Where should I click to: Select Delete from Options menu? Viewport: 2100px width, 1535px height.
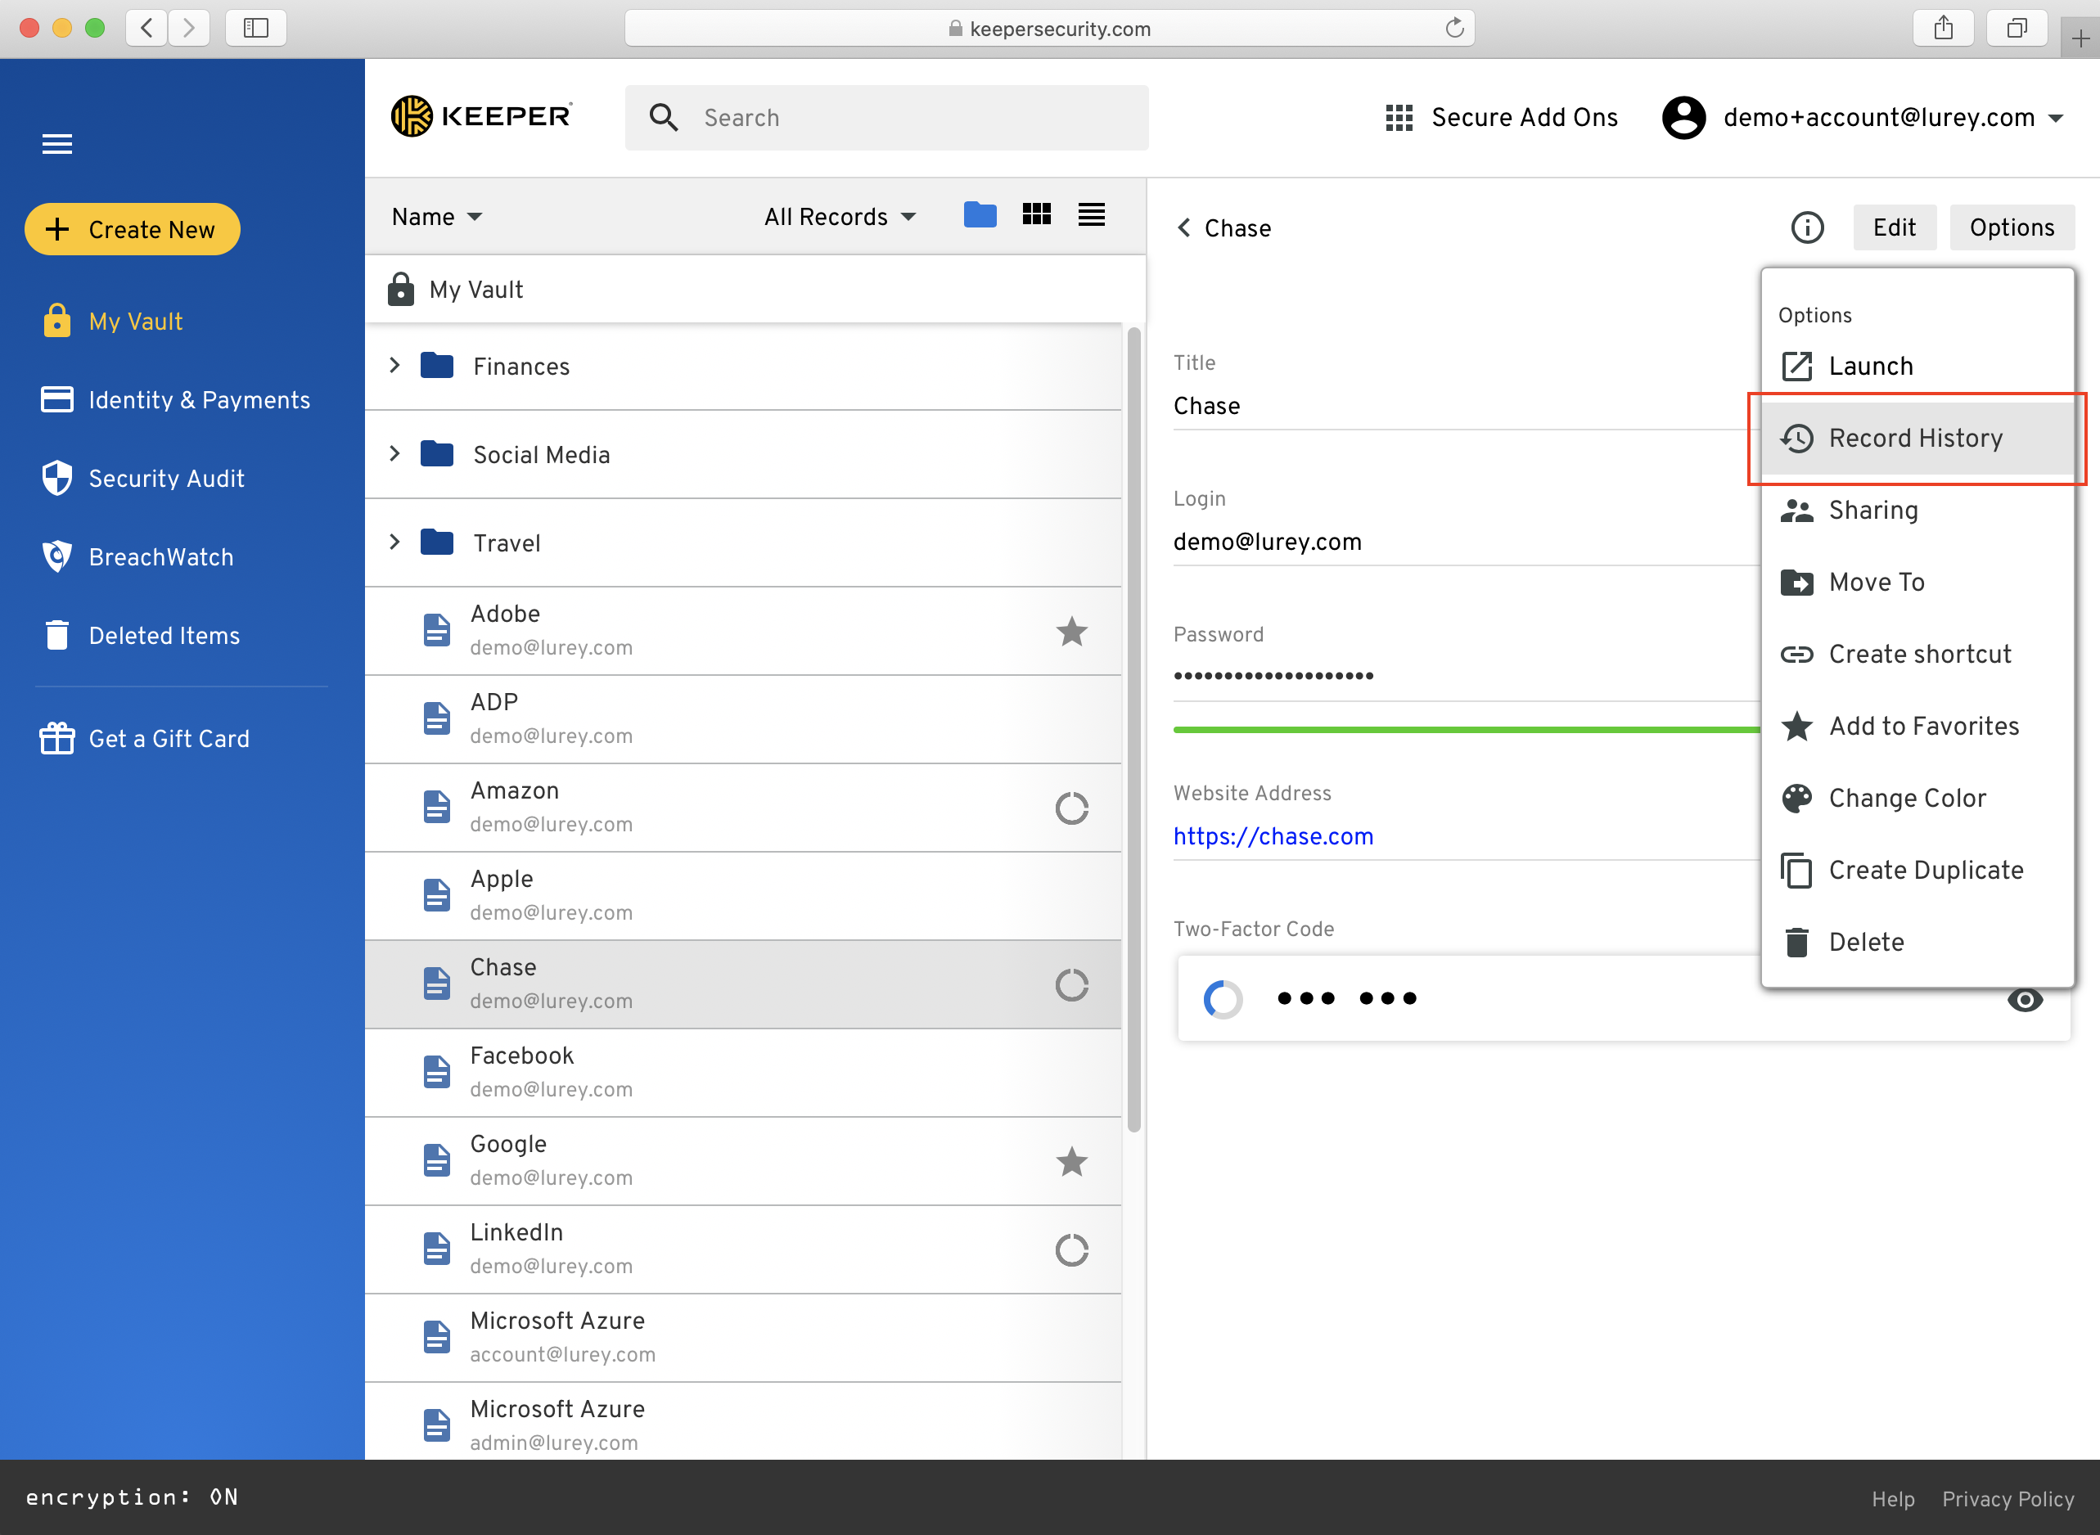1917,942
